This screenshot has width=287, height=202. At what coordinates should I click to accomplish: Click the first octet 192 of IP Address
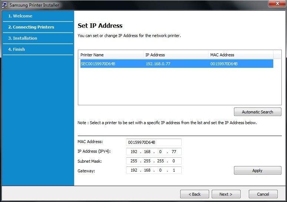pos(134,152)
